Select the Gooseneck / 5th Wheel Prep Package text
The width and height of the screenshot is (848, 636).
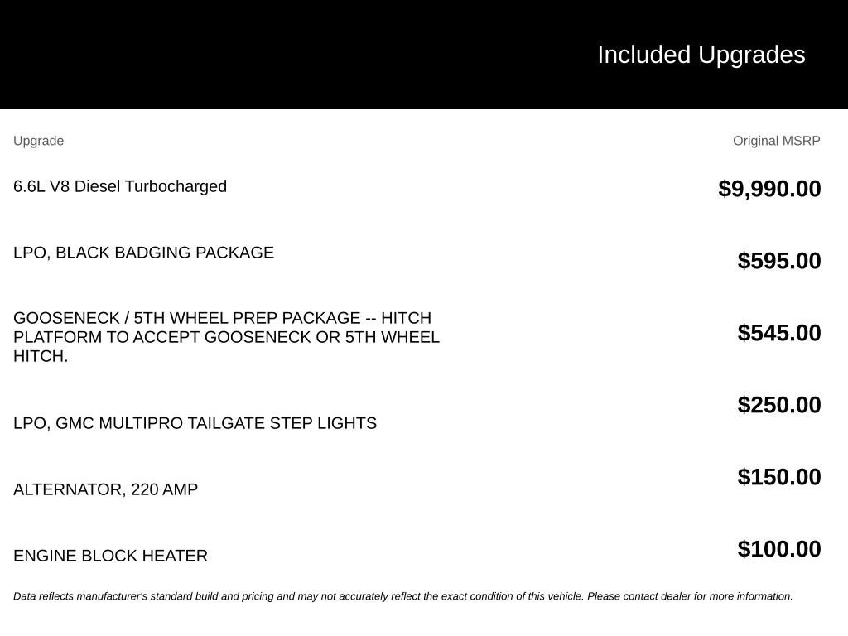point(226,337)
